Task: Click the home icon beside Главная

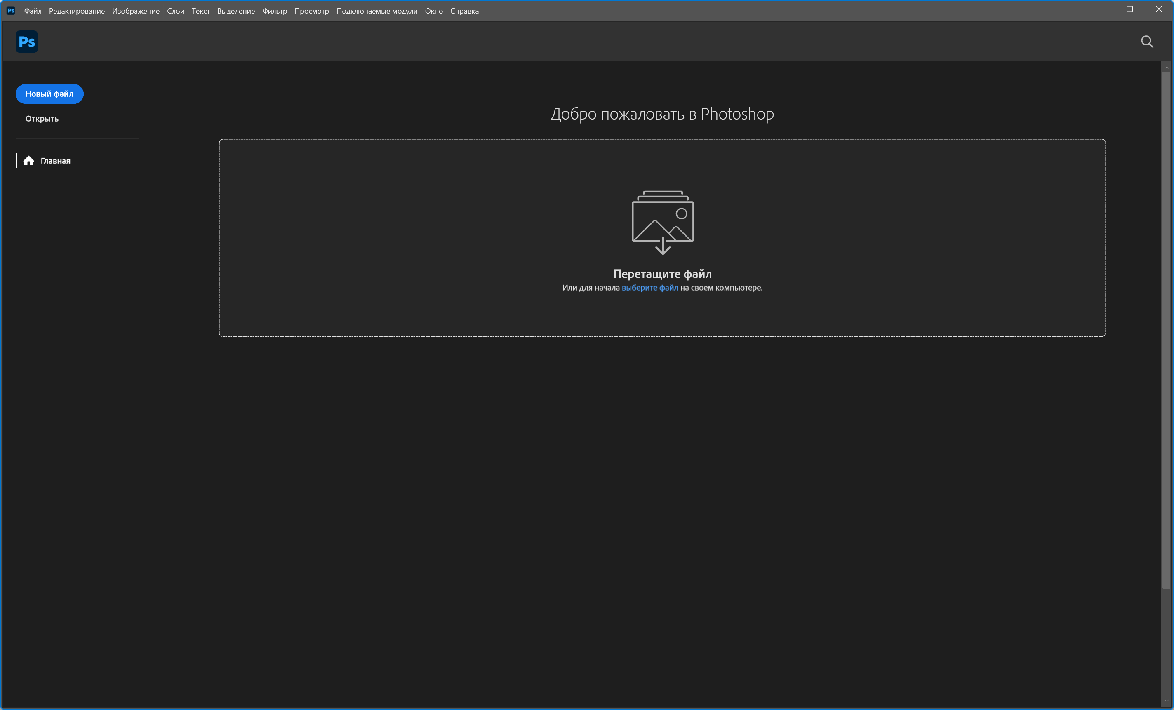Action: [x=28, y=161]
